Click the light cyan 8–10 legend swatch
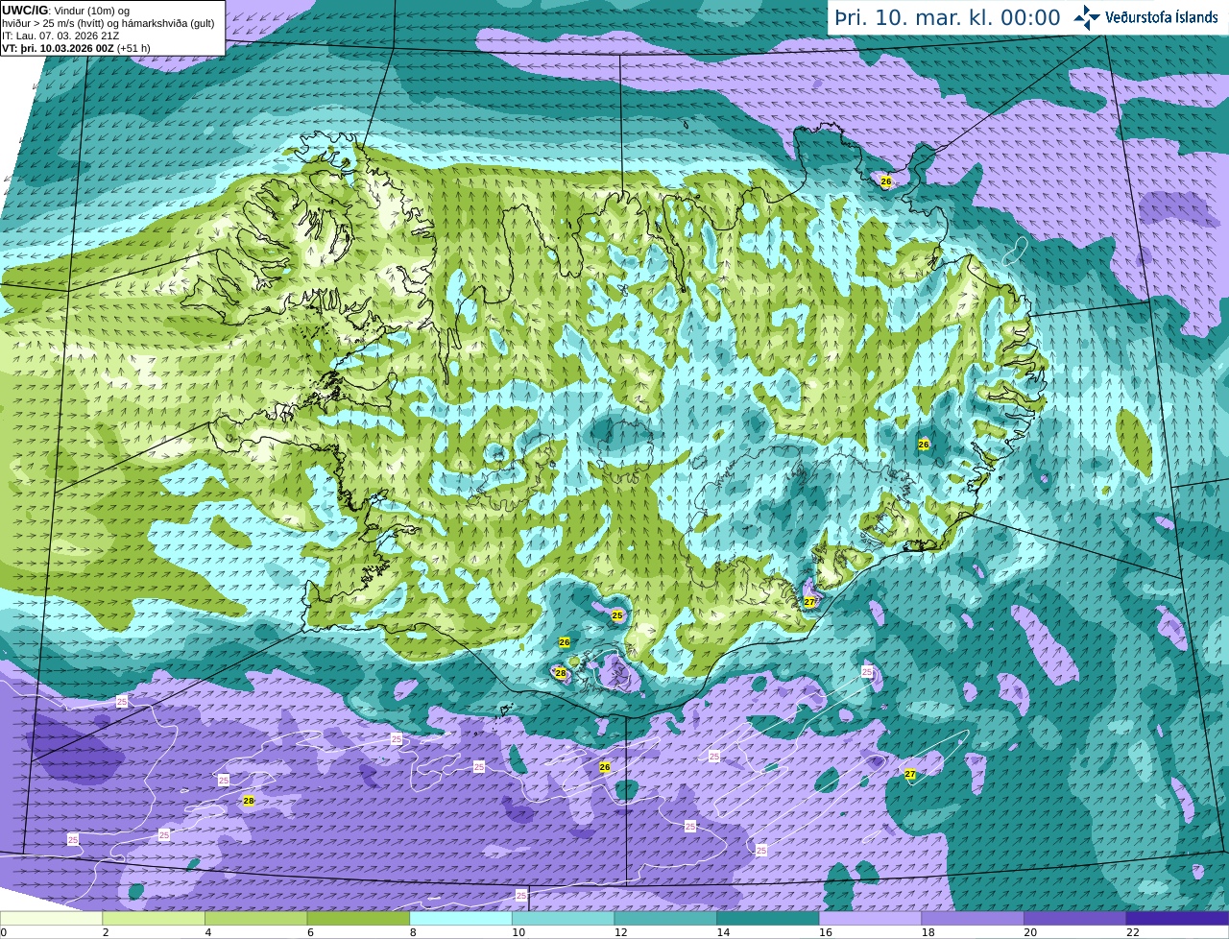This screenshot has width=1229, height=939. (x=461, y=919)
